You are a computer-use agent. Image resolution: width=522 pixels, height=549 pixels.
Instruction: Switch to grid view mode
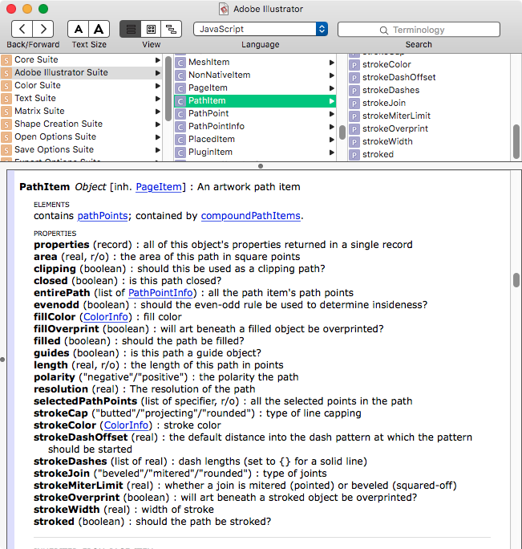pyautogui.click(x=151, y=29)
